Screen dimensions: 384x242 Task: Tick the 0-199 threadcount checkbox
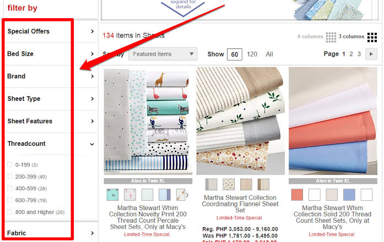(x=10, y=165)
